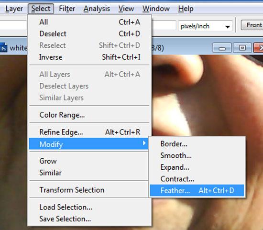Click the Inverse menu entry

(x=89, y=57)
